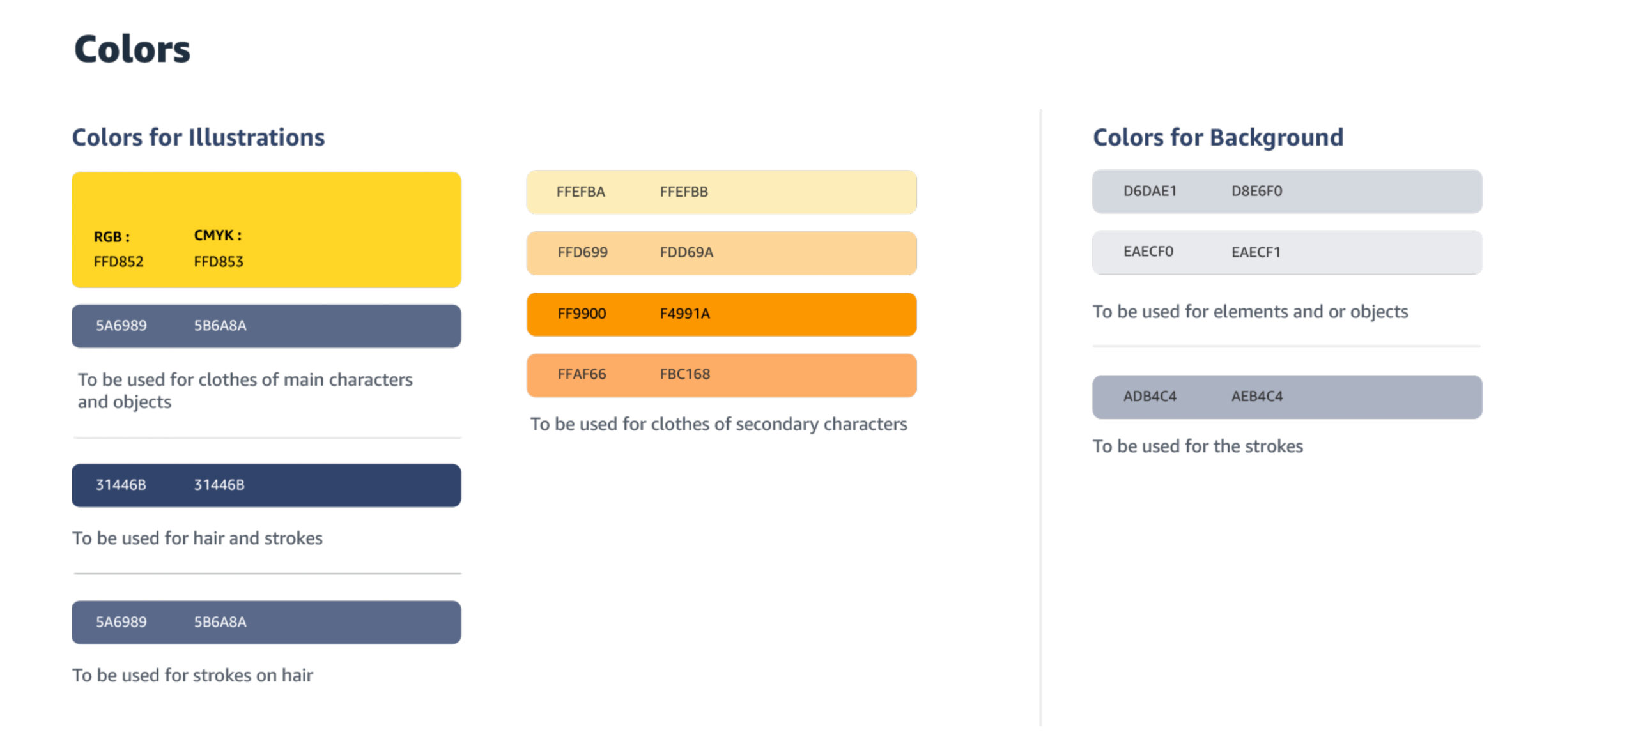
Task: Click "To be used for hair and strokes" text
Action: 197,538
